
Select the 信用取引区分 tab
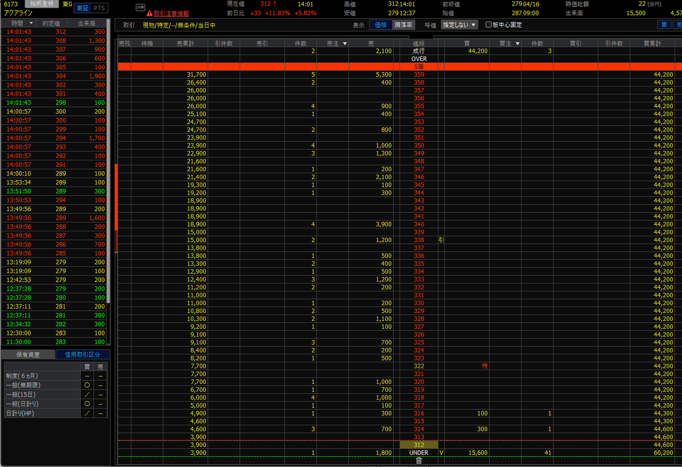[x=83, y=355]
